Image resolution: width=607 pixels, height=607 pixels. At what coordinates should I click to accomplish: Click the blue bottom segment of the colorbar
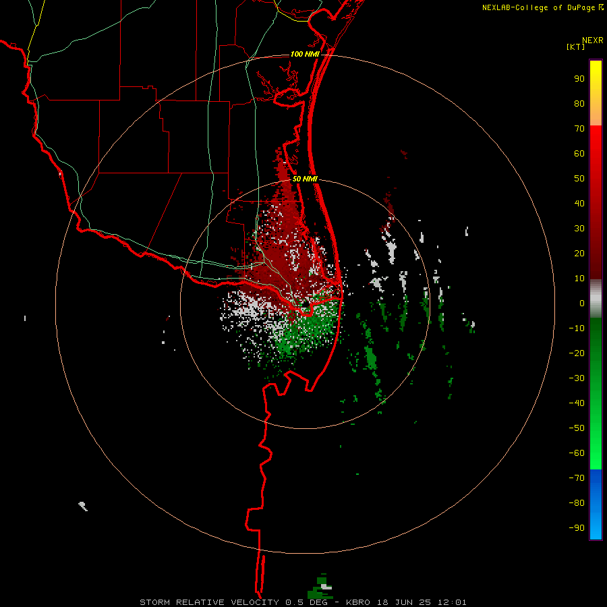coord(596,504)
